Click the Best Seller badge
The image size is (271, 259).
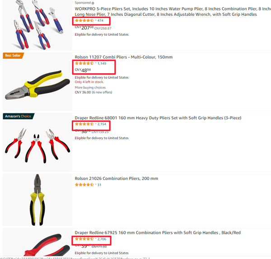pyautogui.click(x=13, y=56)
